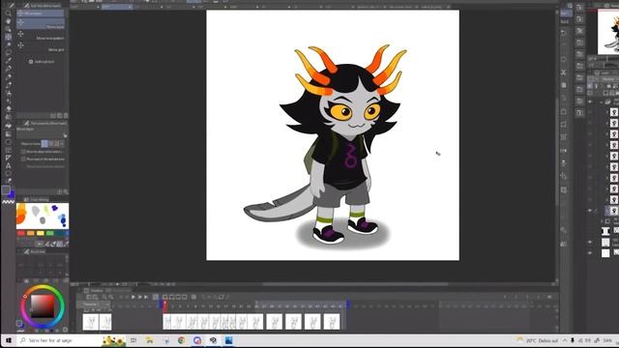Click the Navigator preview thumbnail
This screenshot has width=619, height=348.
click(608, 32)
